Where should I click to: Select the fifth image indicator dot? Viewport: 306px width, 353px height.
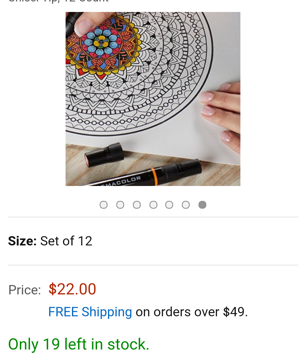tap(169, 205)
